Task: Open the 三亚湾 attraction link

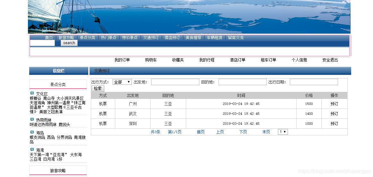Action: point(35,159)
